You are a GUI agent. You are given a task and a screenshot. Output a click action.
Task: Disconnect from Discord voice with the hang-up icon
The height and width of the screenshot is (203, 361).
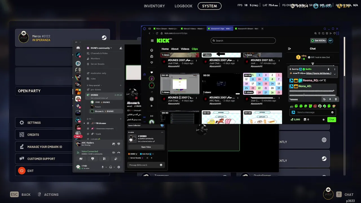point(119,153)
